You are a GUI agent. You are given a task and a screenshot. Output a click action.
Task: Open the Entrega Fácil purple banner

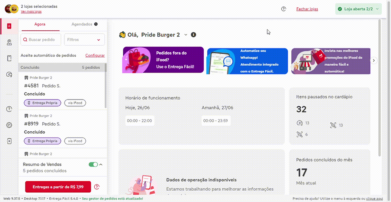point(163,60)
